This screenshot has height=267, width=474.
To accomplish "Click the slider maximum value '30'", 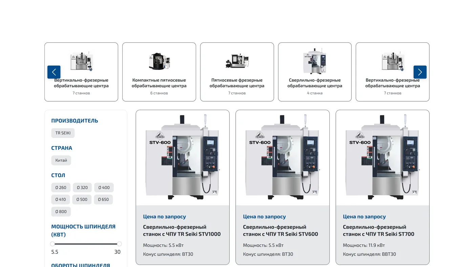I will (x=117, y=252).
